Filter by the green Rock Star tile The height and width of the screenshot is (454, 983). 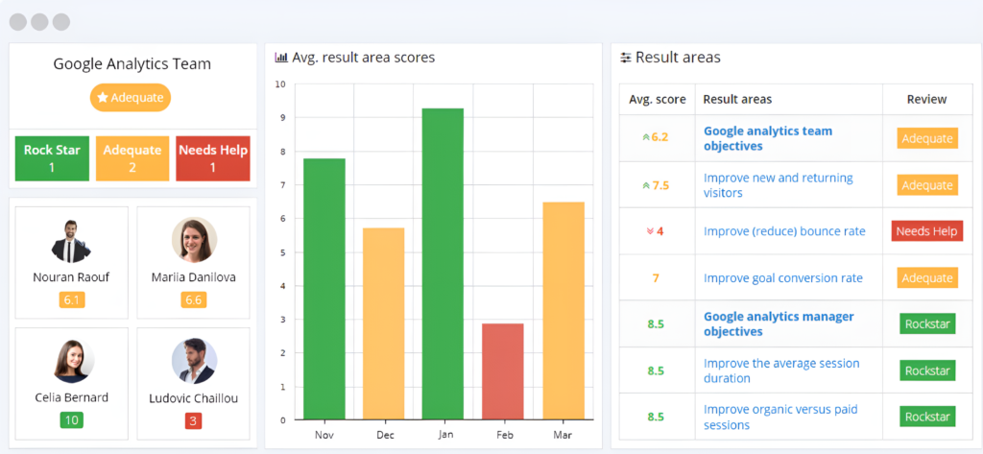[52, 158]
